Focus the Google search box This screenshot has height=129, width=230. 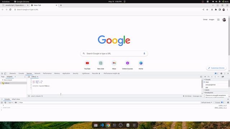pos(114,53)
